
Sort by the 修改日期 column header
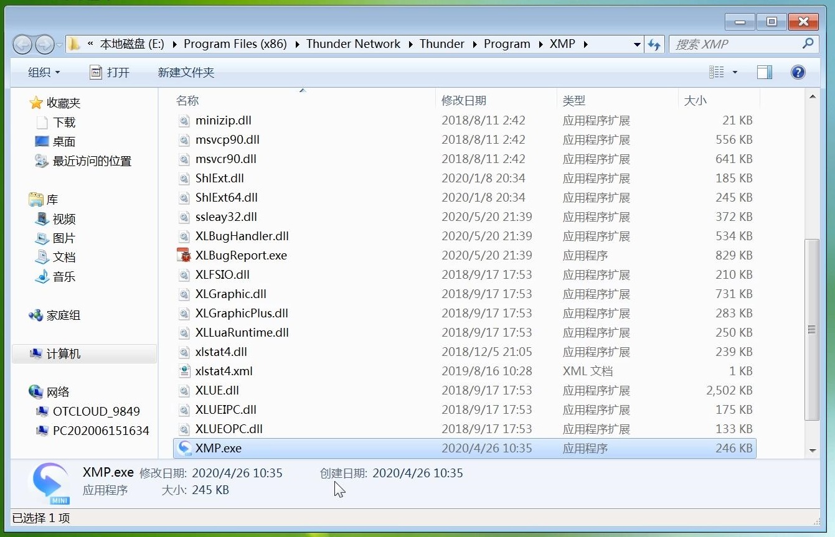coord(464,101)
